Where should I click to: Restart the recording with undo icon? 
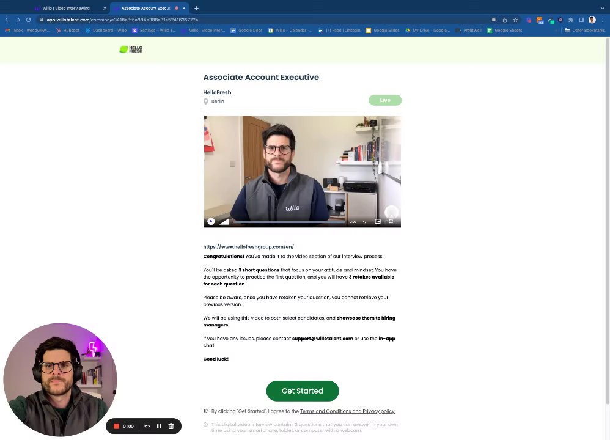[147, 426]
